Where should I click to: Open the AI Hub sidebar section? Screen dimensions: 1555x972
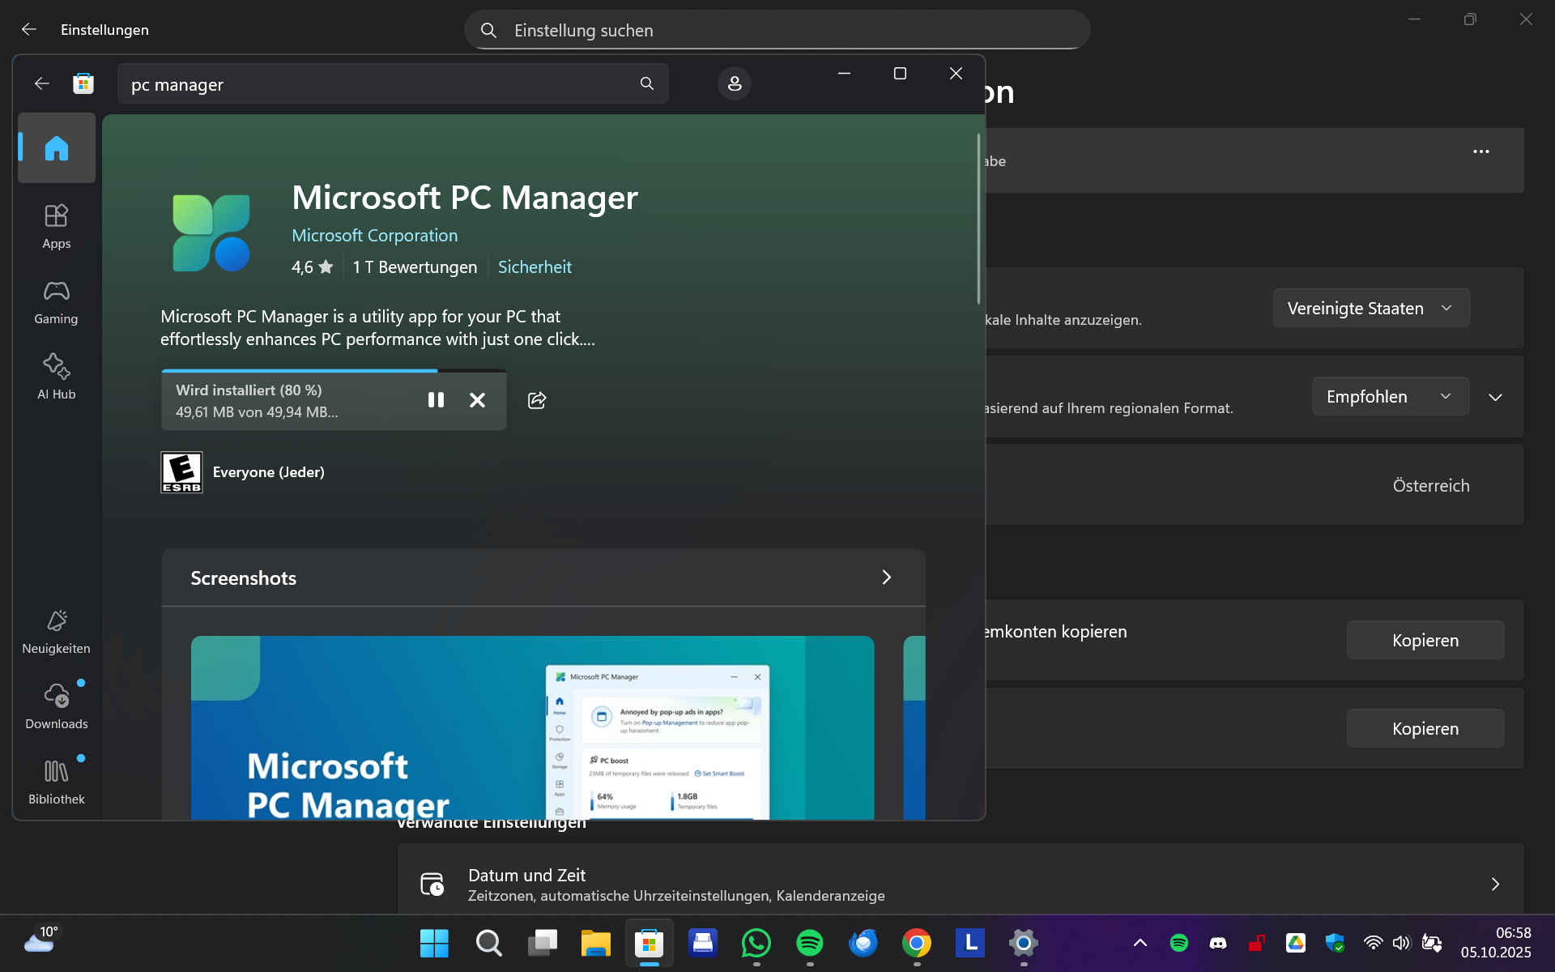pyautogui.click(x=56, y=377)
